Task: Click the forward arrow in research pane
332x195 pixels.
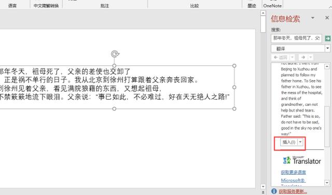Action: [x=303, y=57]
